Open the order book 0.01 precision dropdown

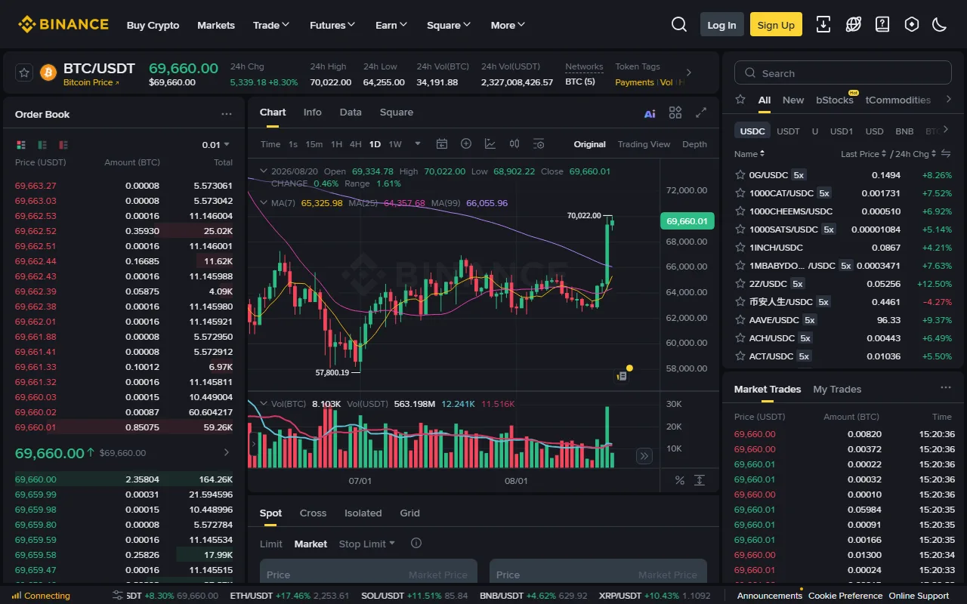tap(215, 144)
